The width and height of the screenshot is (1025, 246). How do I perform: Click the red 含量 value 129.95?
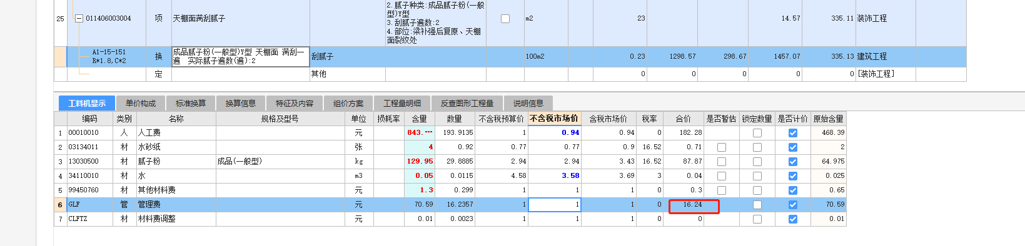pos(420,162)
